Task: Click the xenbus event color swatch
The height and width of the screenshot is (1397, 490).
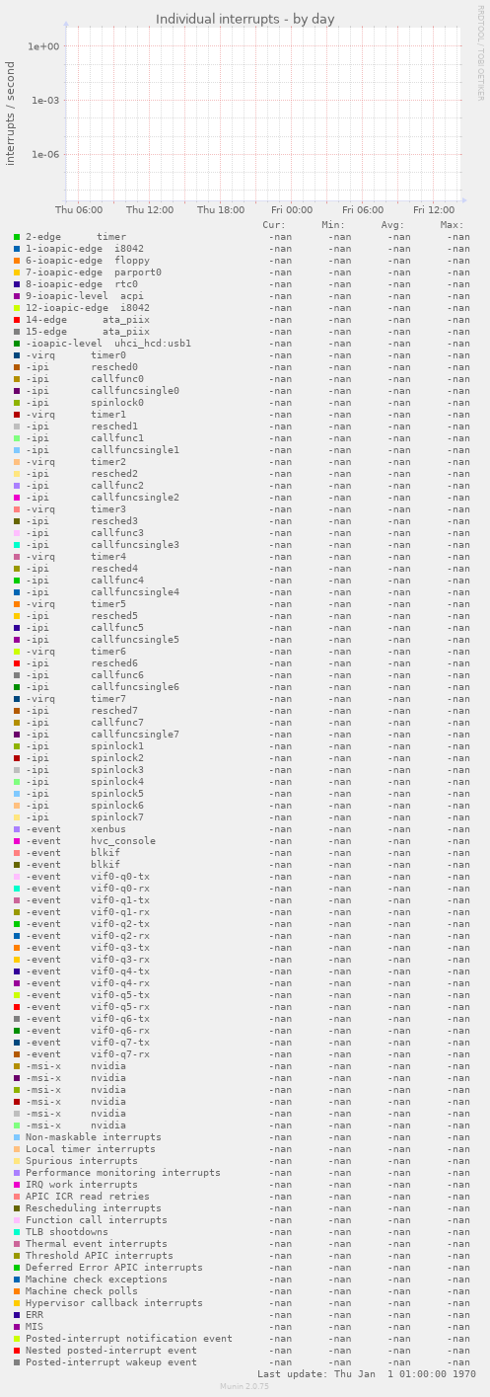Action: pyautogui.click(x=17, y=829)
